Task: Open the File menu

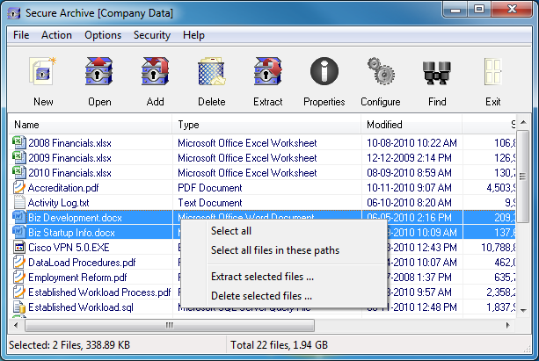Action: [x=21, y=35]
